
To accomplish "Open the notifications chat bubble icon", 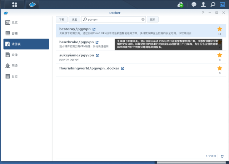I will pyautogui.click(x=194, y=5).
